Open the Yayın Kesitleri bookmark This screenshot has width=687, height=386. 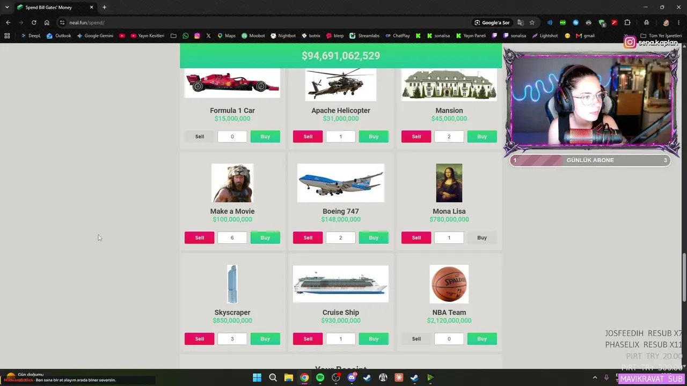click(148, 36)
